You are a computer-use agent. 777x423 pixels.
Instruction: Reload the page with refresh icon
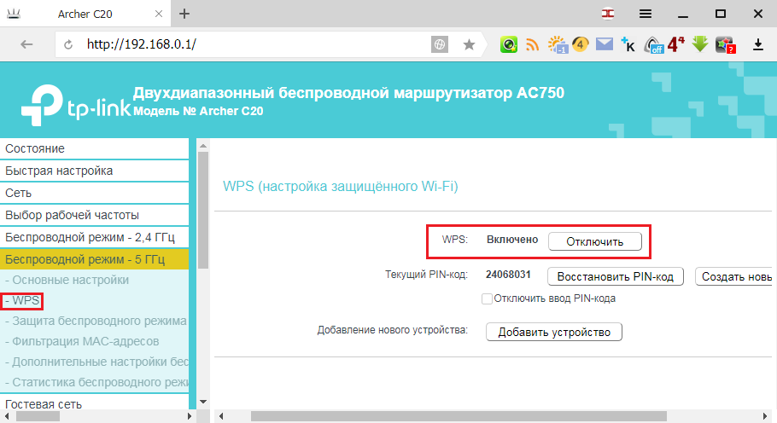pyautogui.click(x=68, y=44)
